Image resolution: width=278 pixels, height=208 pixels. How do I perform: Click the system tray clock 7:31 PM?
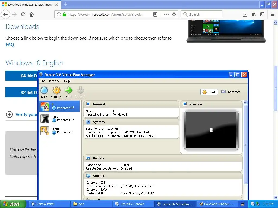(268, 204)
